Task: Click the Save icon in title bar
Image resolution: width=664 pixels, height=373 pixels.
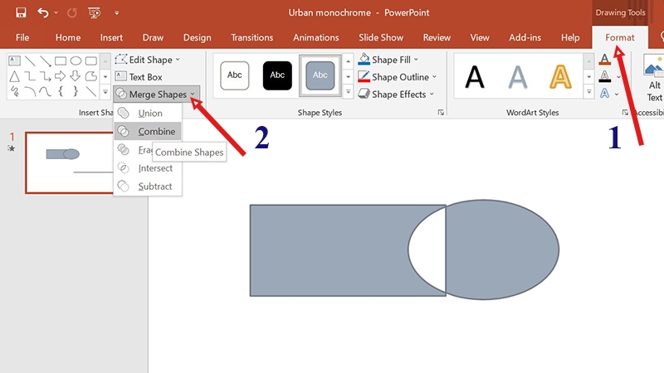Action: click(21, 12)
